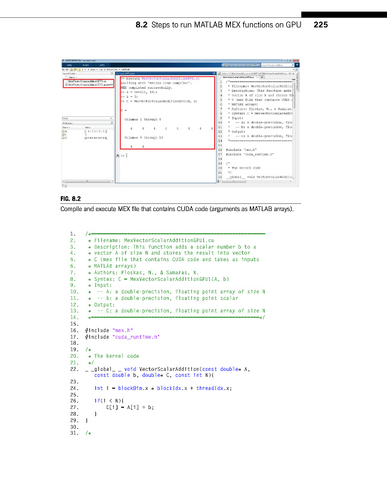Viewport: 387px width, 477px height.
Task: Select variable b icon in Workspace
Action: 64,134
